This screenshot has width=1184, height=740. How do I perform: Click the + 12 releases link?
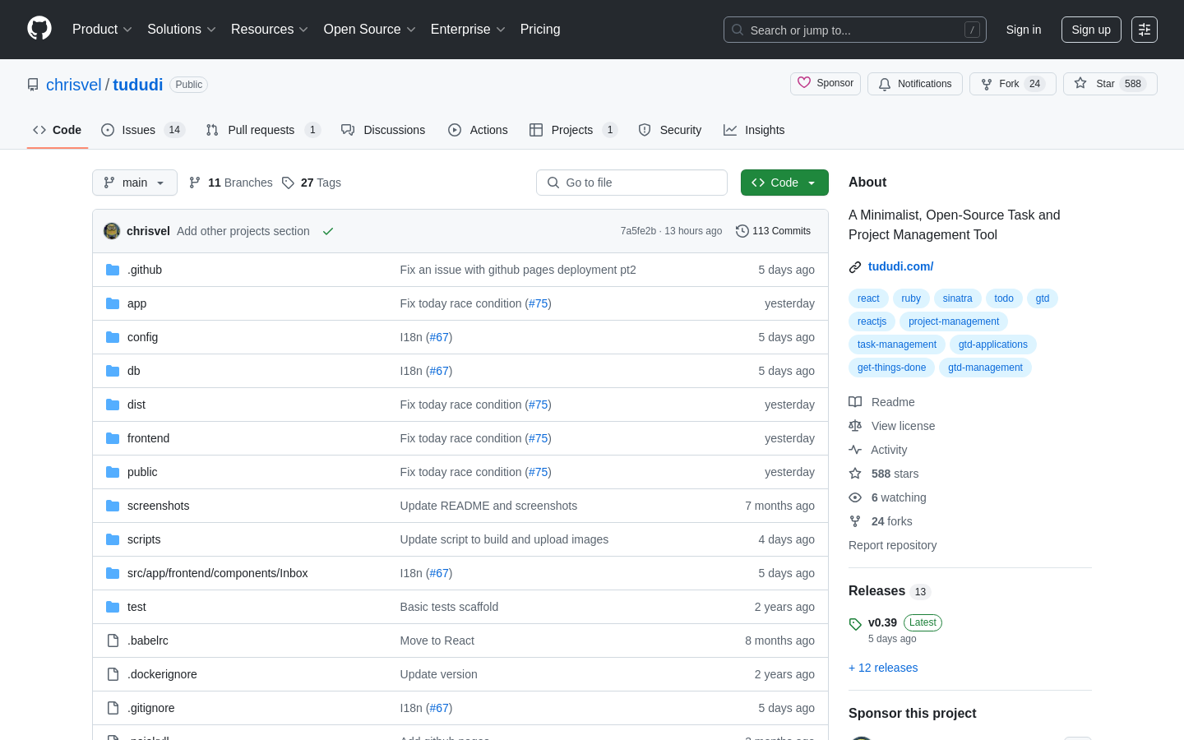pyautogui.click(x=883, y=668)
